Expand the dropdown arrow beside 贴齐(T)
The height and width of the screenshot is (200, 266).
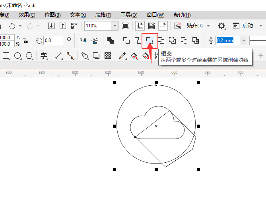[x=208, y=26]
